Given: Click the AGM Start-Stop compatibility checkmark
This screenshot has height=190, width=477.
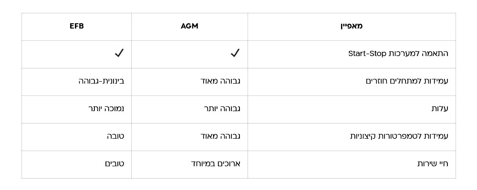Looking at the screenshot, I should coord(235,53).
